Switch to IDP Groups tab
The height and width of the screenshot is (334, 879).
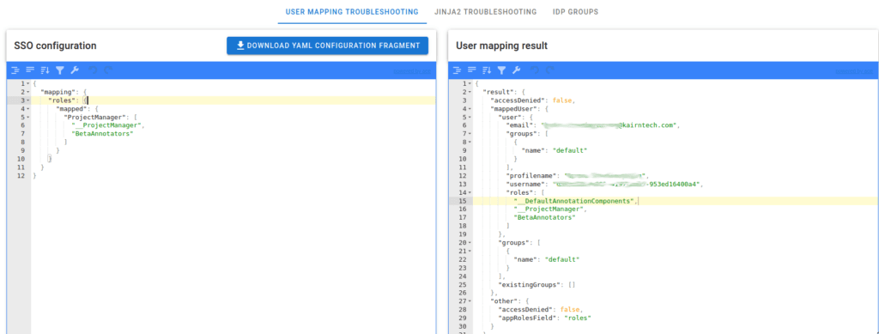pos(575,12)
